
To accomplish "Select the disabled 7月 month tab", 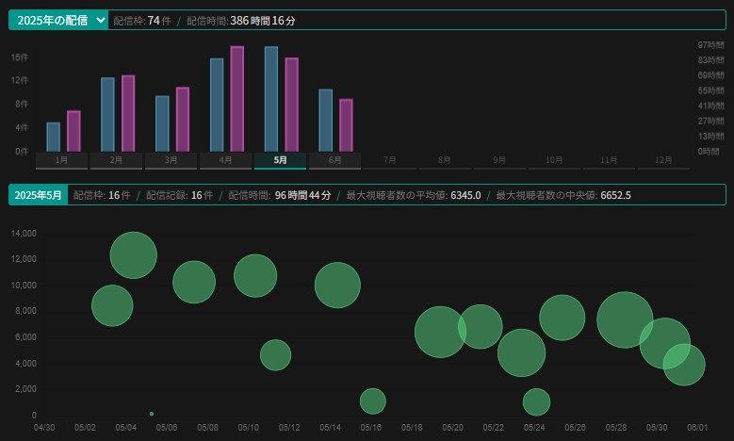I will tap(389, 160).
